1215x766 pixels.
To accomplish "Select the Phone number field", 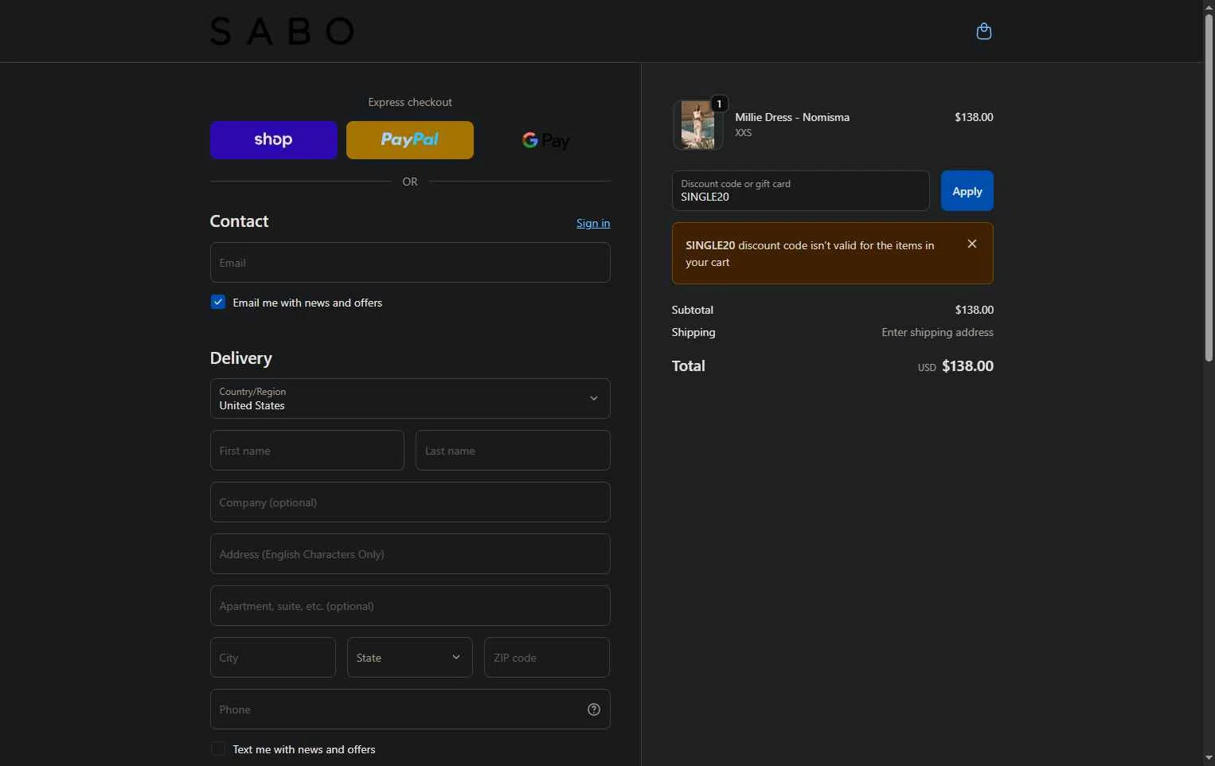I will point(410,709).
